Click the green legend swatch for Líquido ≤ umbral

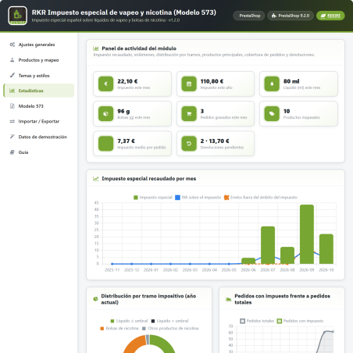pyautogui.click(x=112, y=321)
